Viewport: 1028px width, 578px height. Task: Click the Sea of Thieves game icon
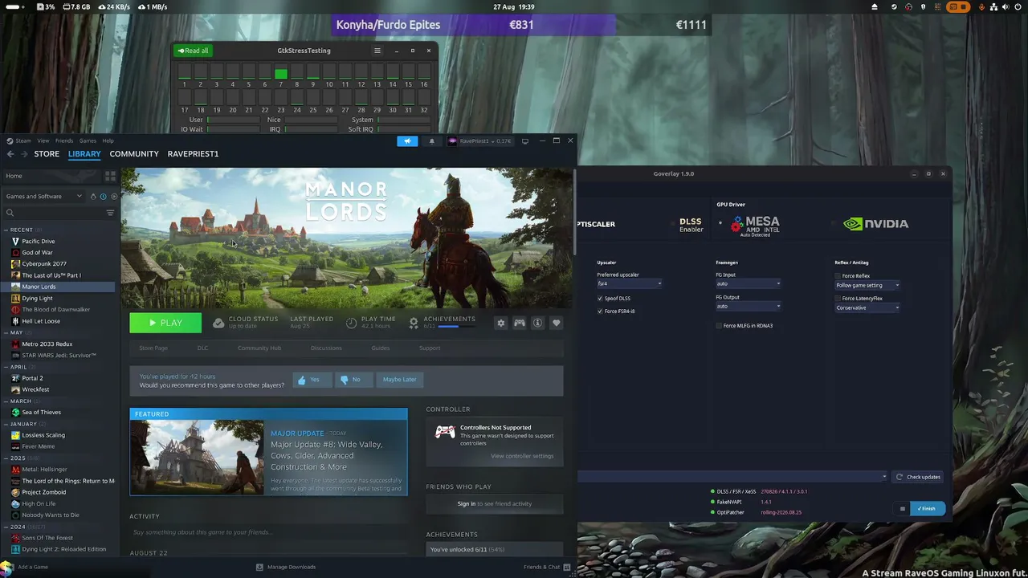point(15,413)
